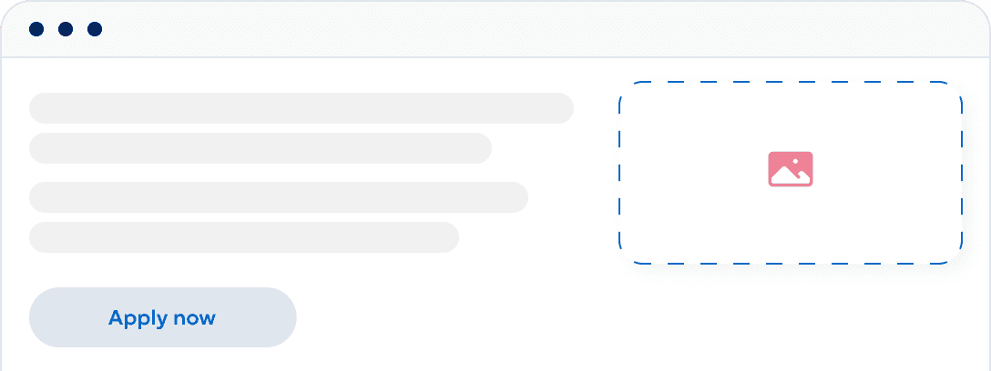Click empty space left of the image icon
The height and width of the screenshot is (371, 991).
click(x=692, y=171)
